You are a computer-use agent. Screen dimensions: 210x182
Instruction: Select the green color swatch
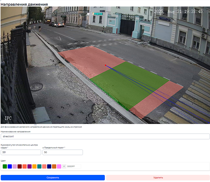[5, 166]
